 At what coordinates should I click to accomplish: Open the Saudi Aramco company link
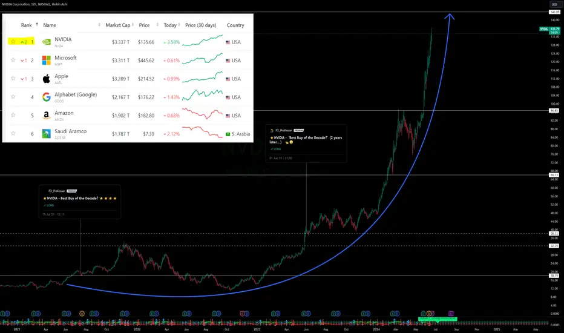pos(70,131)
